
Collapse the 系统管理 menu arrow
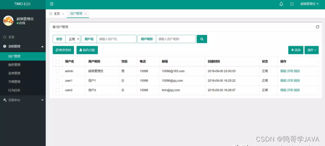pos(42,46)
